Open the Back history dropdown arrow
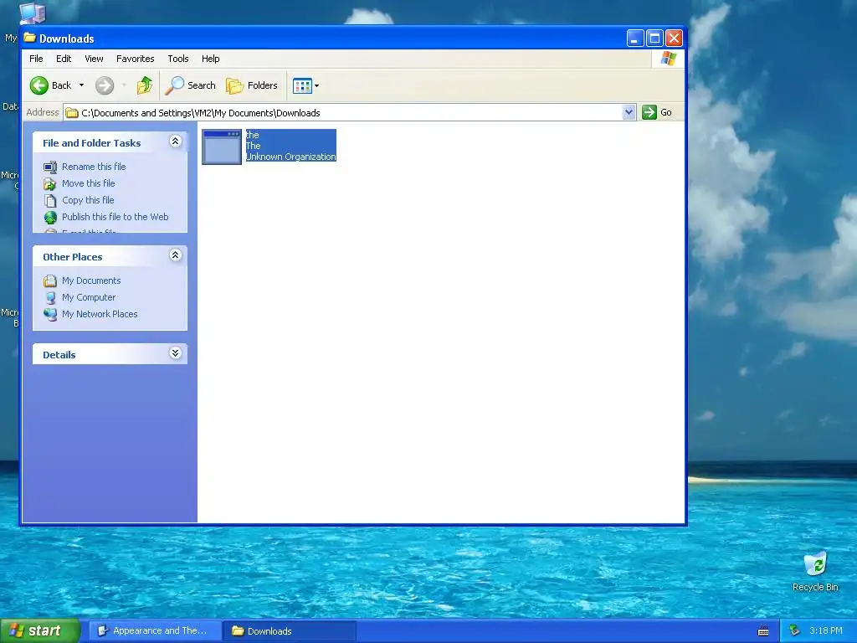 [x=81, y=85]
